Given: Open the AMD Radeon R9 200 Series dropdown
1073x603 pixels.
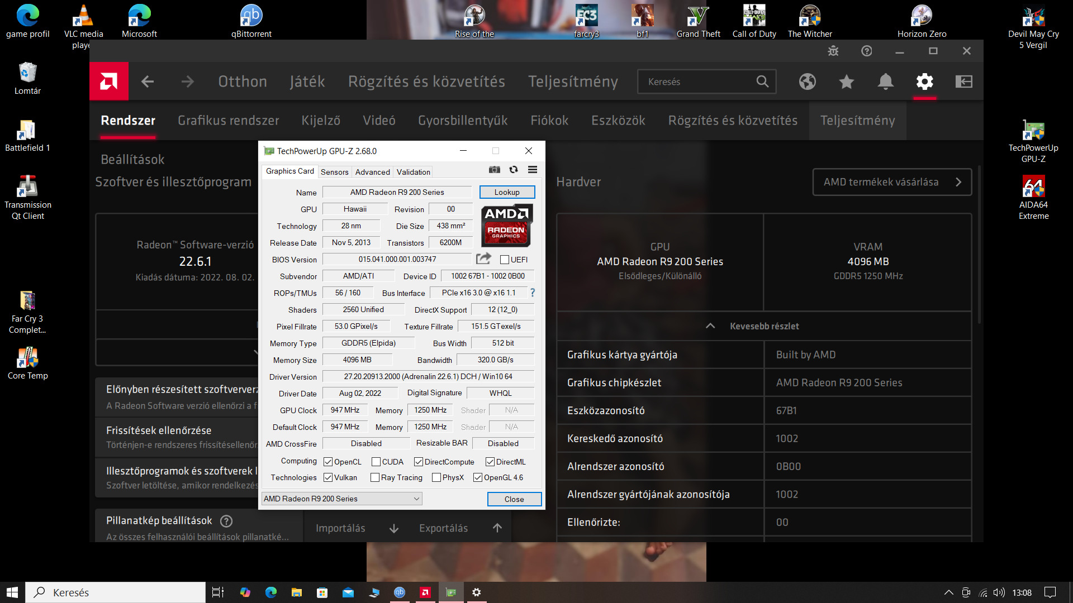Looking at the screenshot, I should click(x=341, y=499).
